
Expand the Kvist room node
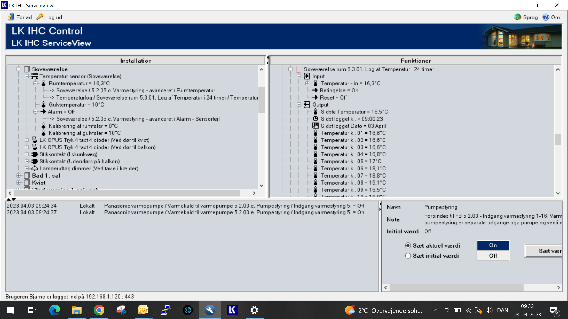(x=18, y=183)
